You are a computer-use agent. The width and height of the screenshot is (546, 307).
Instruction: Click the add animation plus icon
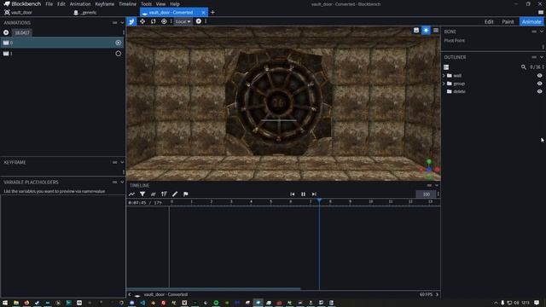pyautogui.click(x=6, y=32)
